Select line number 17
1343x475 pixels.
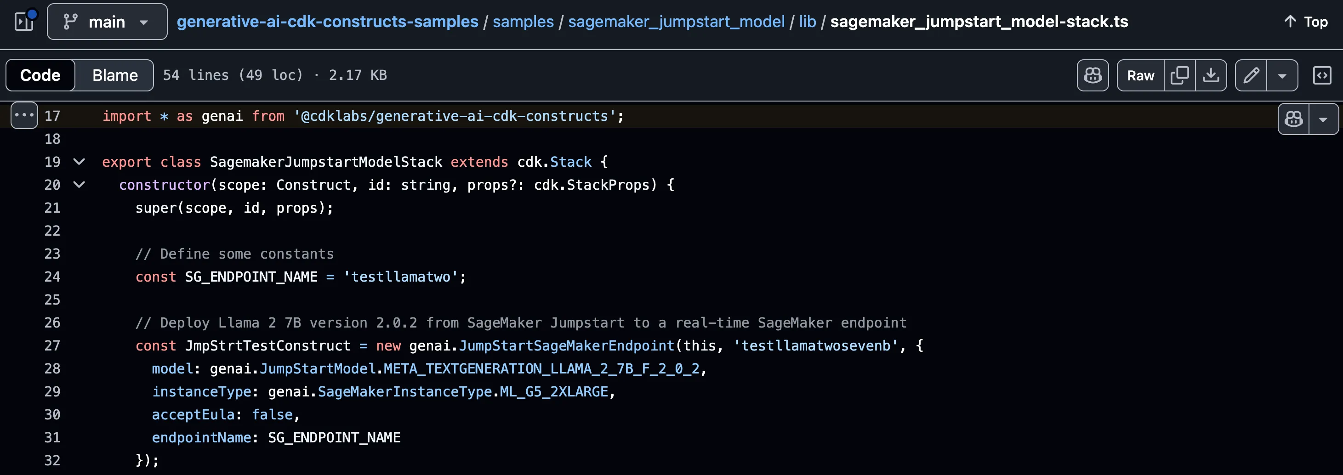coord(52,116)
